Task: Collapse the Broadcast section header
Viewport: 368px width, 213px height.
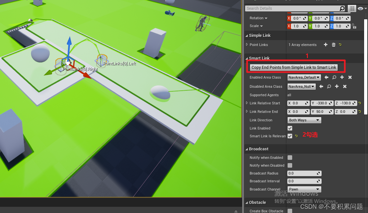Action: click(258, 149)
